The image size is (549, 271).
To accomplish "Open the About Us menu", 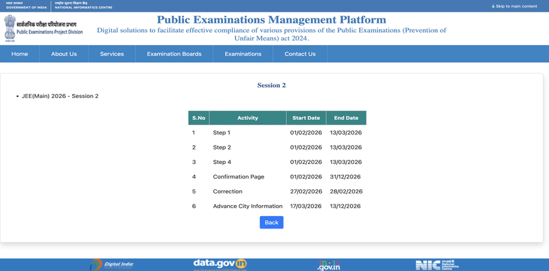I will pyautogui.click(x=64, y=54).
